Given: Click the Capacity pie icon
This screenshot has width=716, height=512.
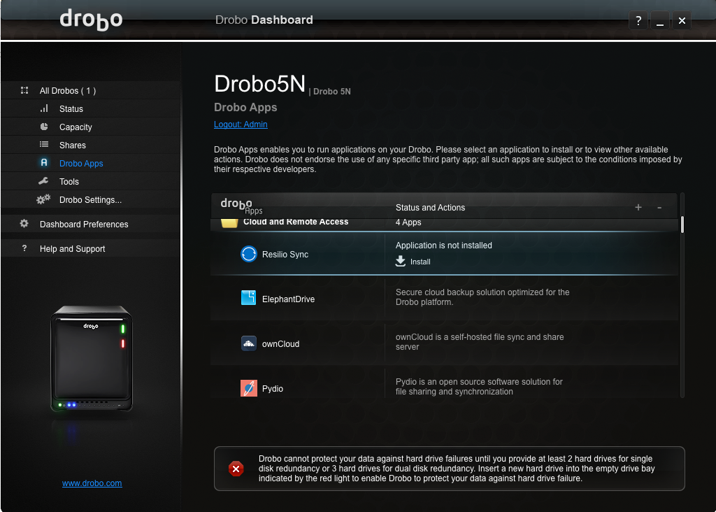Looking at the screenshot, I should [44, 127].
